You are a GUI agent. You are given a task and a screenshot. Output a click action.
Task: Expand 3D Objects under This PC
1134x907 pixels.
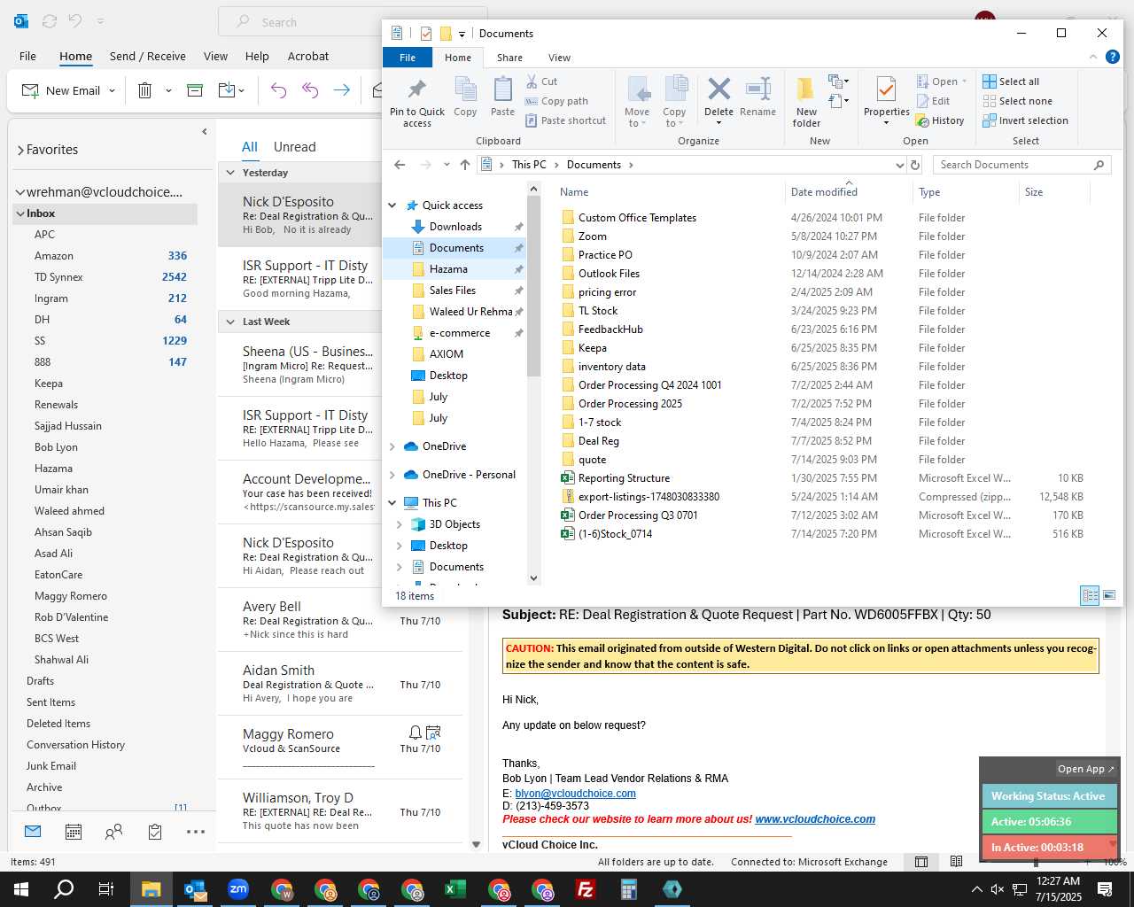coord(400,524)
